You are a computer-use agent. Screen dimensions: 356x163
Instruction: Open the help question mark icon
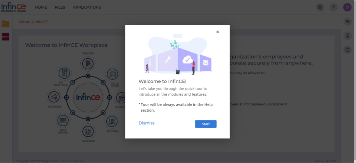tap(333, 8)
